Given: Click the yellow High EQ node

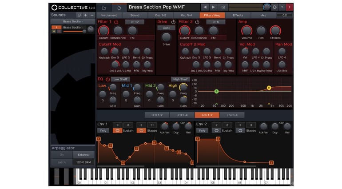Looking at the screenshot, I should pyautogui.click(x=269, y=88).
